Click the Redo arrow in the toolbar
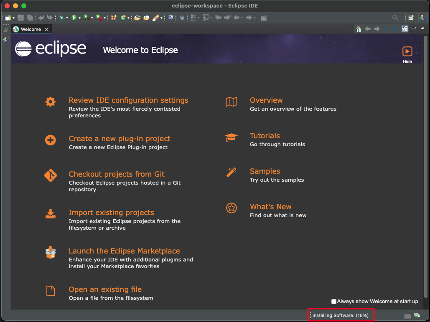 pyautogui.click(x=50, y=18)
